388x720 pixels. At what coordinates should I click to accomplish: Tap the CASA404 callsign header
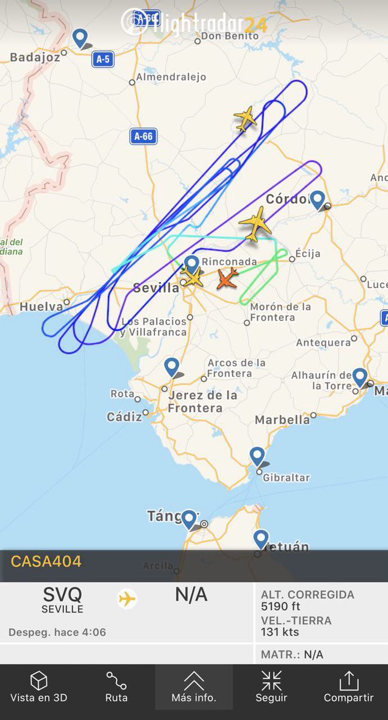[46, 562]
